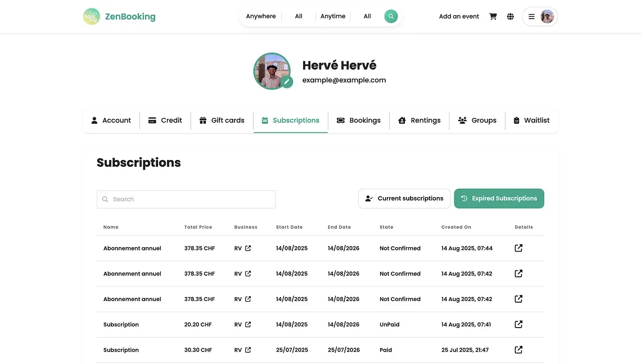Click the ZenBooking brand name
This screenshot has height=364, width=641.
(130, 17)
